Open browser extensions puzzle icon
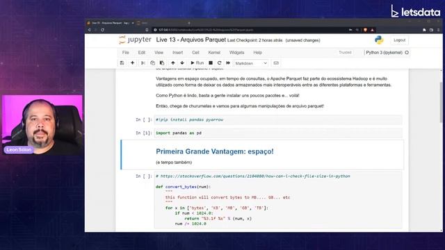Viewport: 445px width, 250px height. [424, 30]
